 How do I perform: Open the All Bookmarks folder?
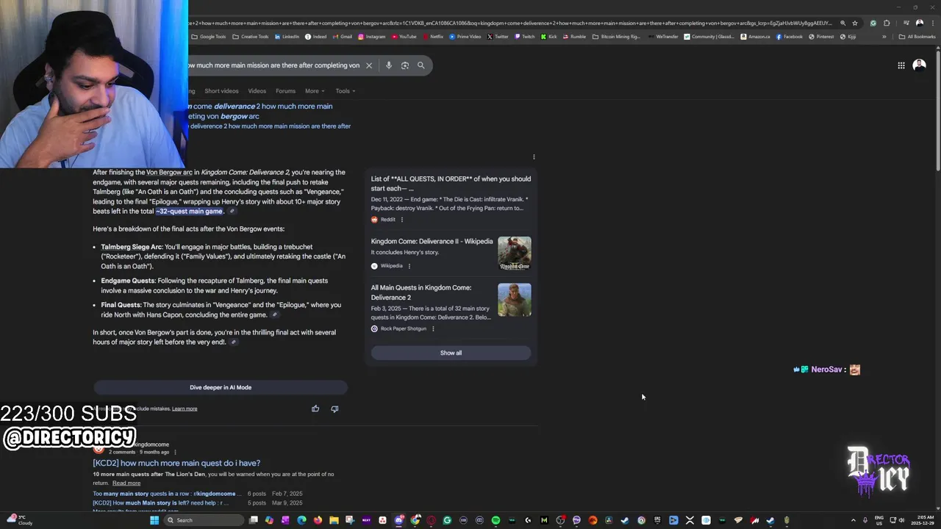tap(917, 37)
